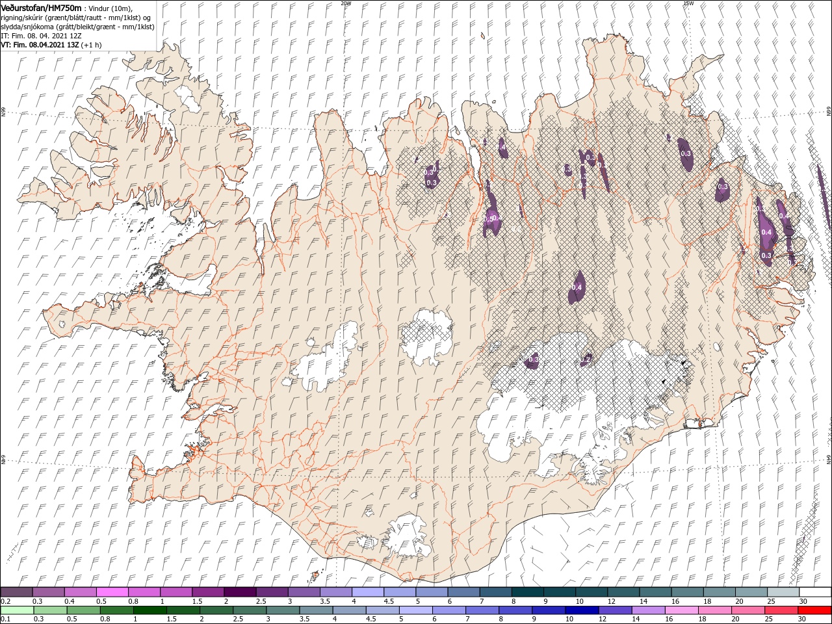
Task: Click the darkest green rain swatch for 1–1.5 mm
Action: tap(149, 610)
